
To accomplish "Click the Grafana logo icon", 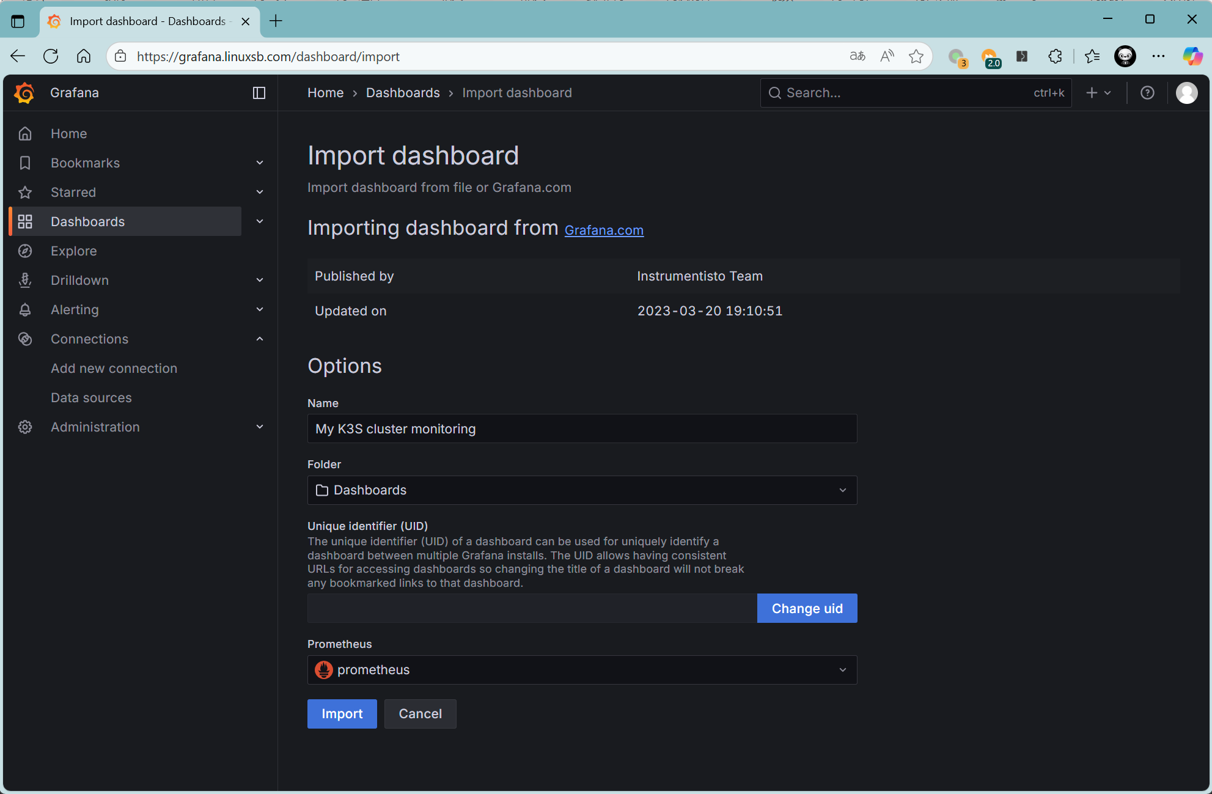I will click(x=24, y=93).
